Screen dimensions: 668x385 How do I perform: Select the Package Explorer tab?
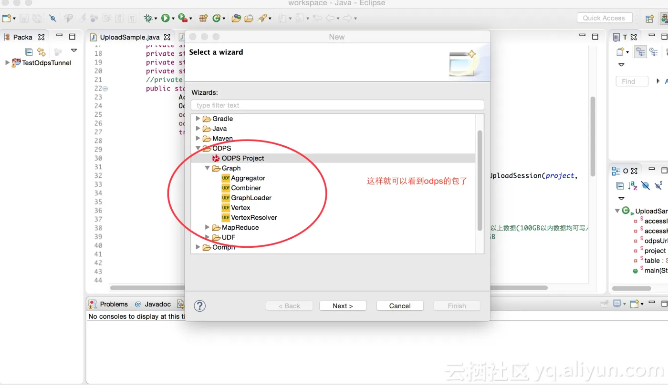pos(22,37)
